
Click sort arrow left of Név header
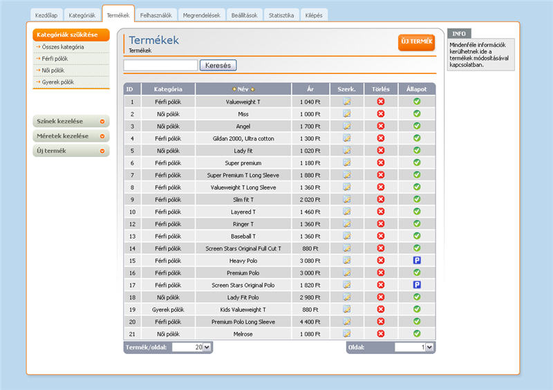coord(234,89)
